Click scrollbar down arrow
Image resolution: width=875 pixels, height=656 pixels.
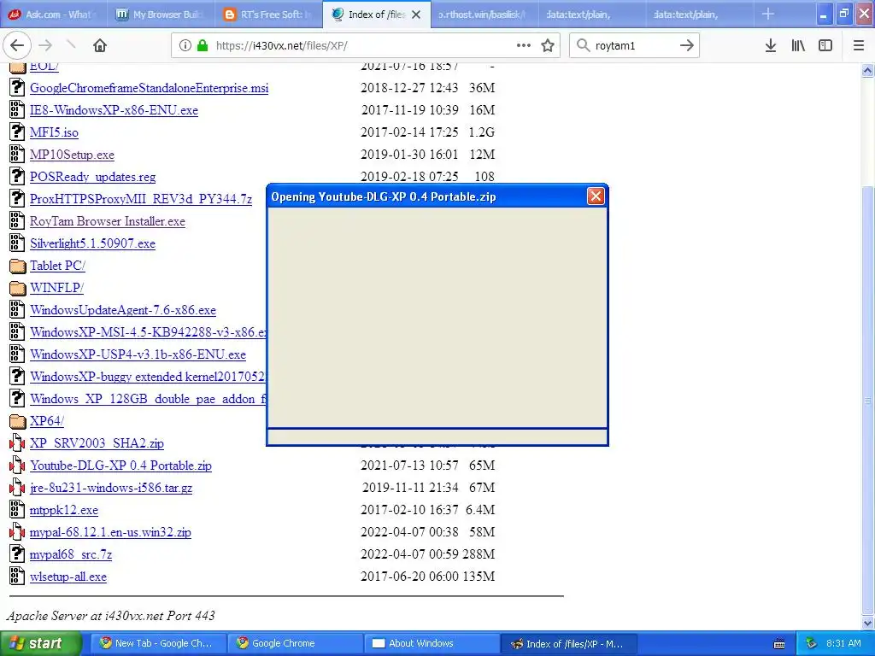867,623
